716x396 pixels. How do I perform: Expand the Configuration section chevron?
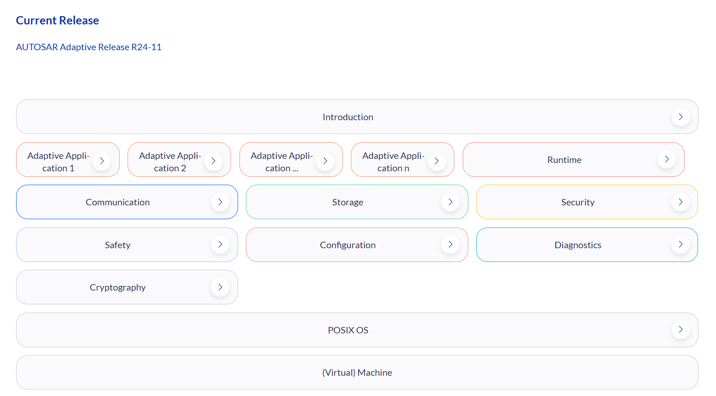450,245
